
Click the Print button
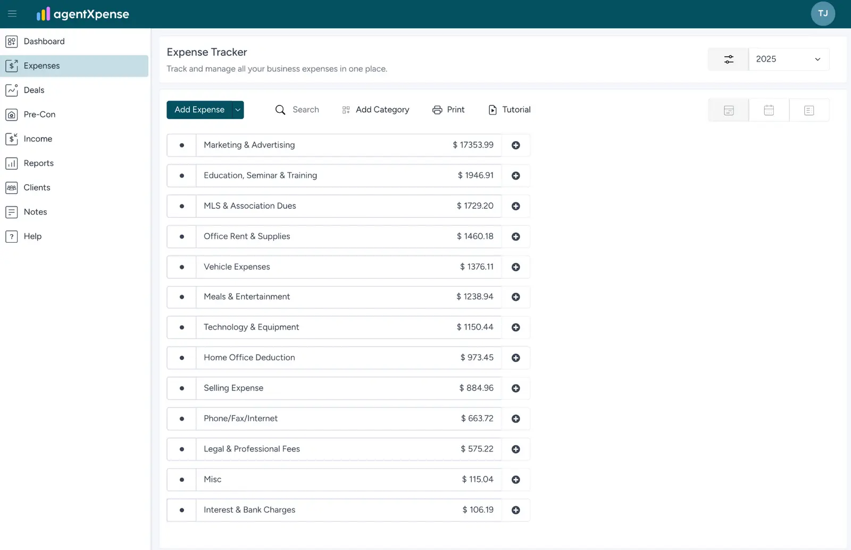point(448,110)
